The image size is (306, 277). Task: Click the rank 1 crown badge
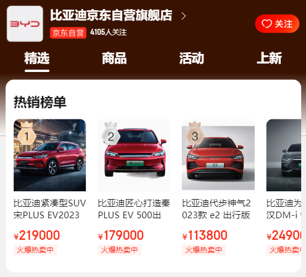tap(27, 134)
